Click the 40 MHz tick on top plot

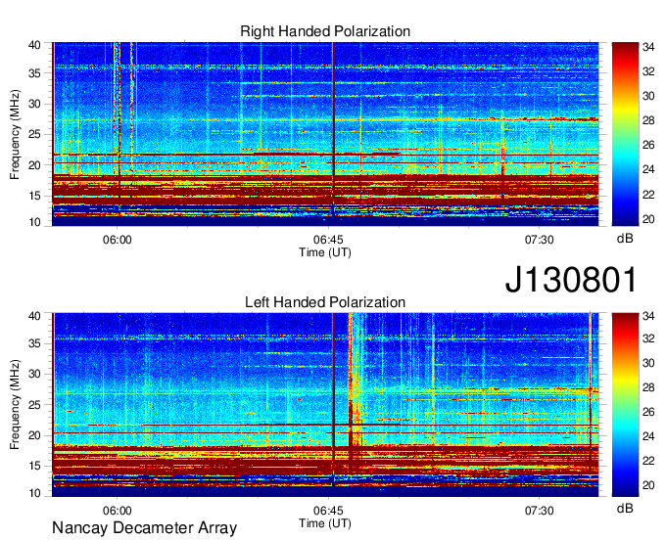click(35, 45)
